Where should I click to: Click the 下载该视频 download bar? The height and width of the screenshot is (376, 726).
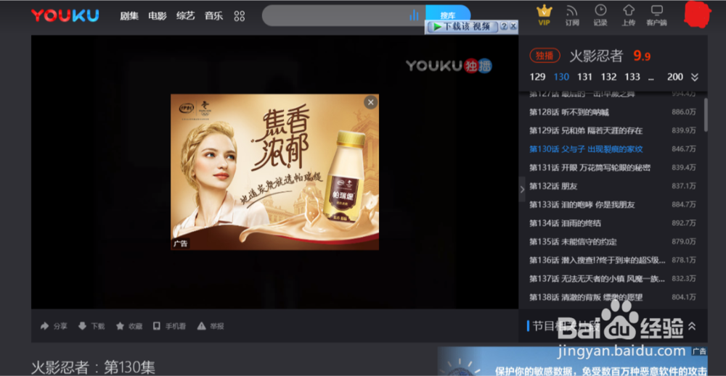coord(462,26)
